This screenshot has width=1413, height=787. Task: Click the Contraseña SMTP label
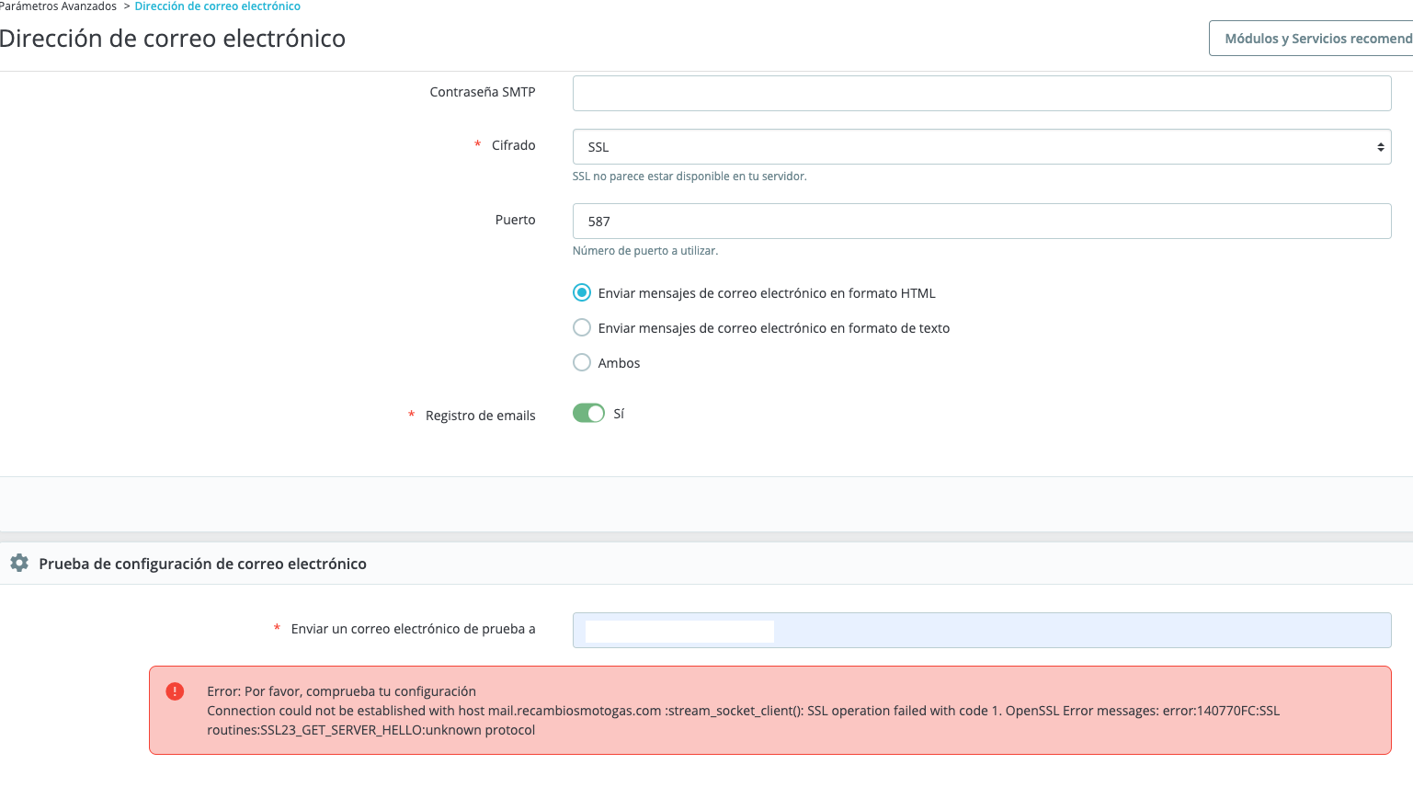tap(483, 92)
